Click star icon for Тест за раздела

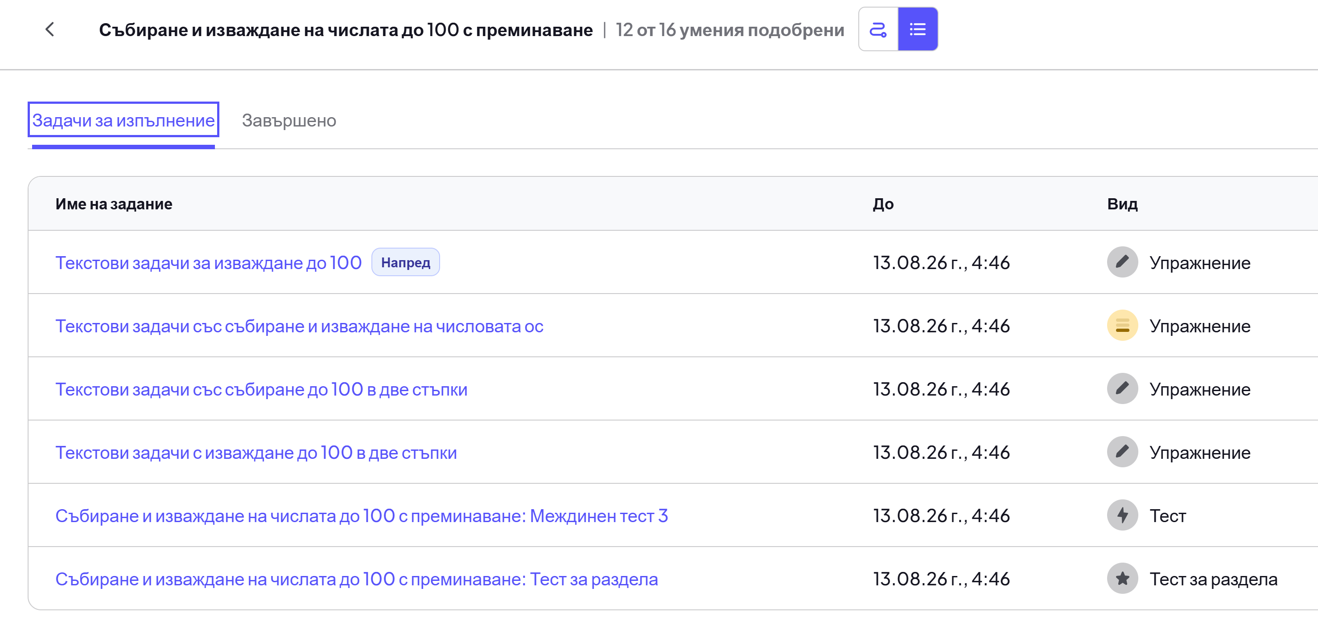click(x=1123, y=578)
